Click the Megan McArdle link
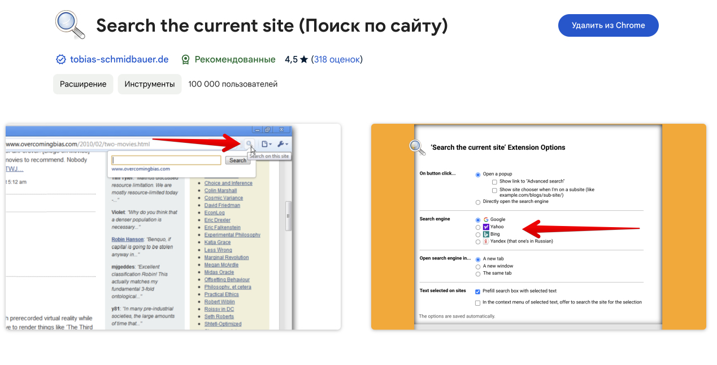Screen dimensions: 717x365 click(221, 265)
